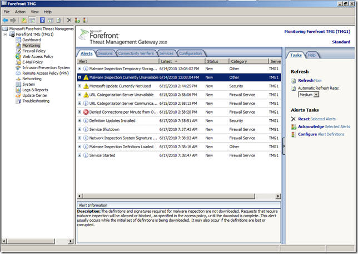Click the toolbar acknowledge alerts icon
This screenshot has width=358, height=254.
pos(77,21)
